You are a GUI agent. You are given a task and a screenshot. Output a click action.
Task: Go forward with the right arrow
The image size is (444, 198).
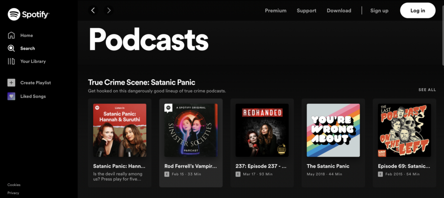tap(109, 10)
